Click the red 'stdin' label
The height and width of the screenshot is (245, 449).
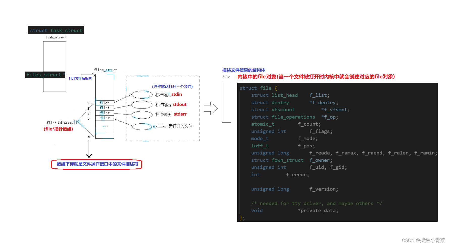click(177, 94)
